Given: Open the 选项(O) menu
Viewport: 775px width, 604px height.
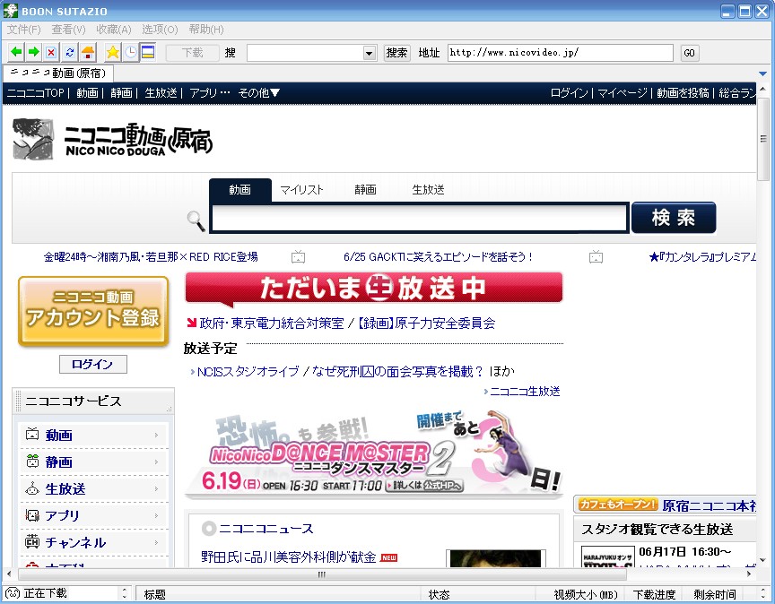Looking at the screenshot, I should pos(161,30).
